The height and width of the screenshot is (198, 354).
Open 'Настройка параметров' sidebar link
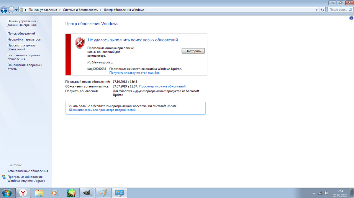coord(24,39)
